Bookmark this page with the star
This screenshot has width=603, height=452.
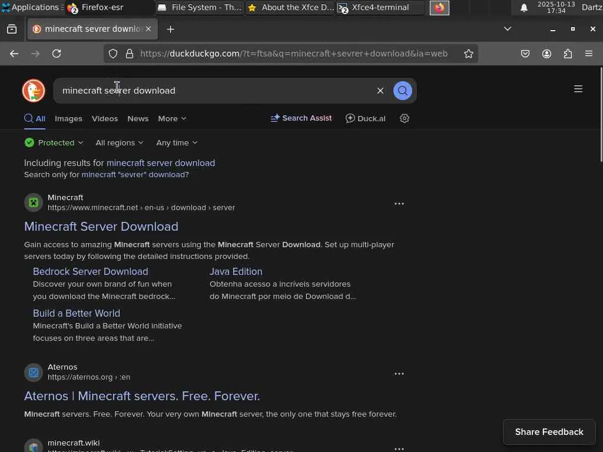coord(468,54)
